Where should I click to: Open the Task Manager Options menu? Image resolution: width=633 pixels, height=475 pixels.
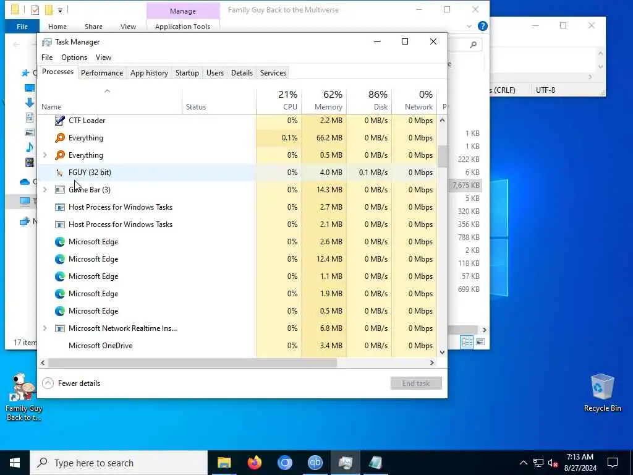click(74, 58)
